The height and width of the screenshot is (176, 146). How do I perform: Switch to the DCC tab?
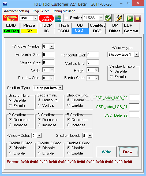click(97, 31)
